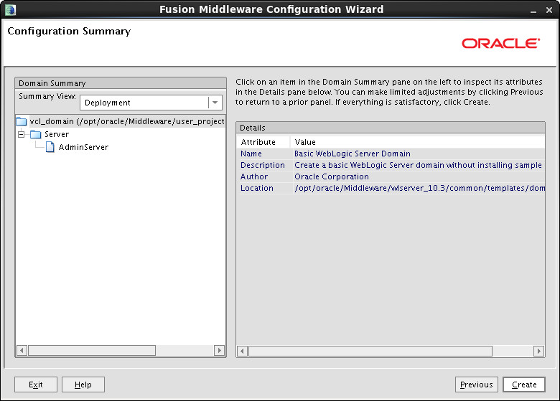
Task: Click the Exit button
Action: click(x=36, y=385)
